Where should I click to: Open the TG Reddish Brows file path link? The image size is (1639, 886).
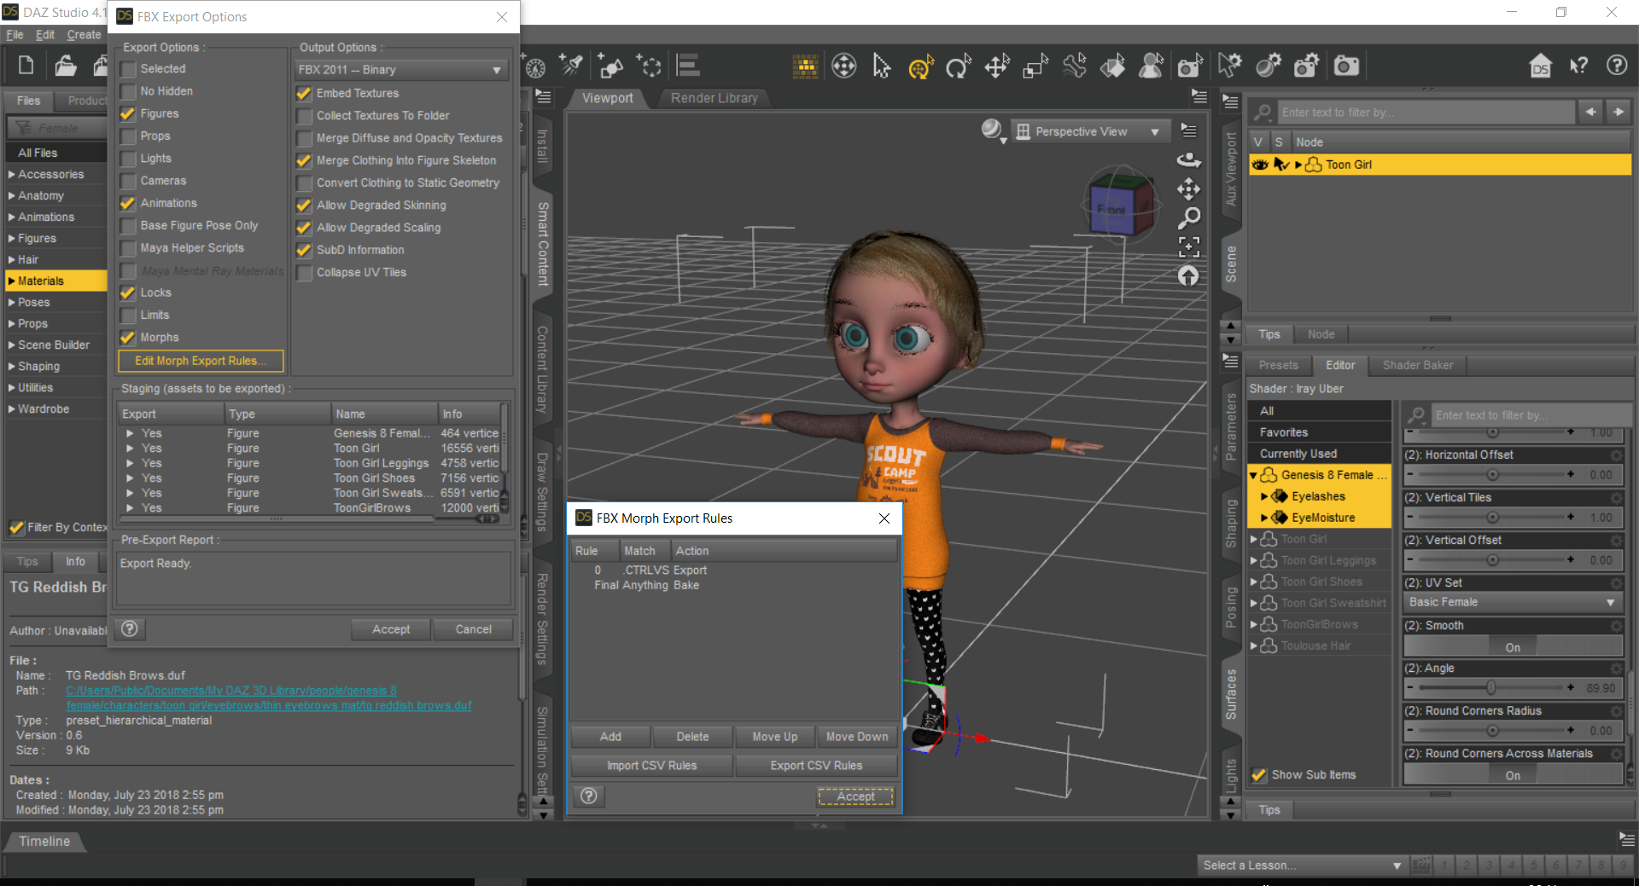[x=268, y=698]
